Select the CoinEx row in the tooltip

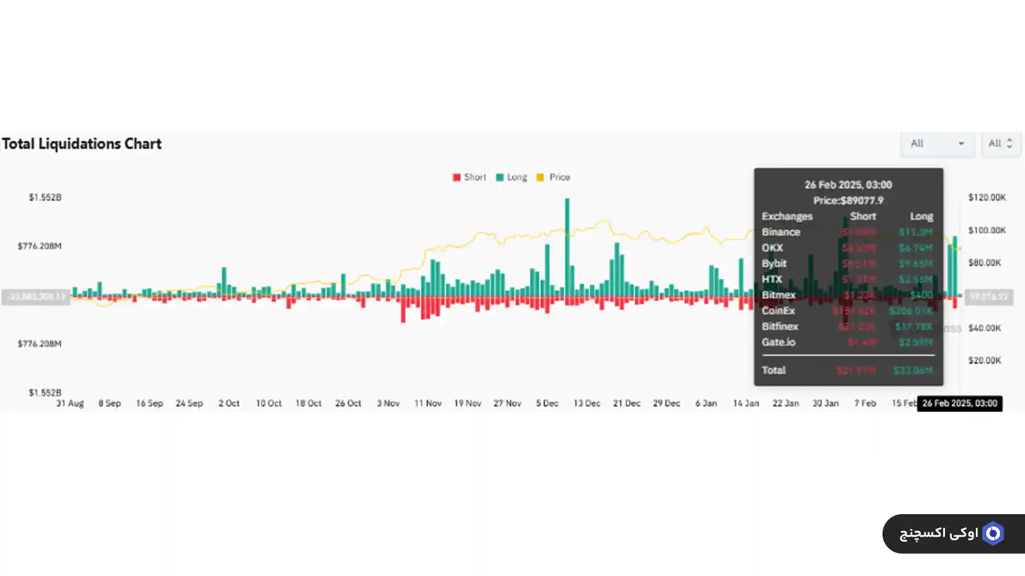coord(848,310)
